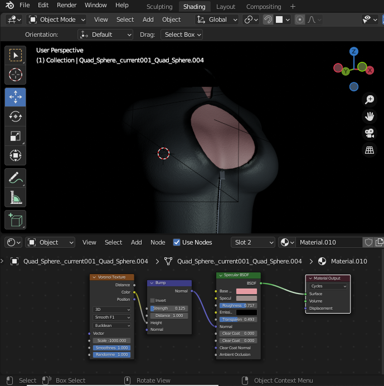Toggle proportional editing icon
384x386 pixels.
pos(299,19)
